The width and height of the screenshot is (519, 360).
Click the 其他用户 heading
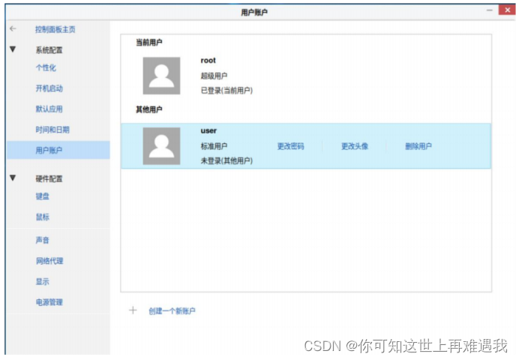[149, 109]
